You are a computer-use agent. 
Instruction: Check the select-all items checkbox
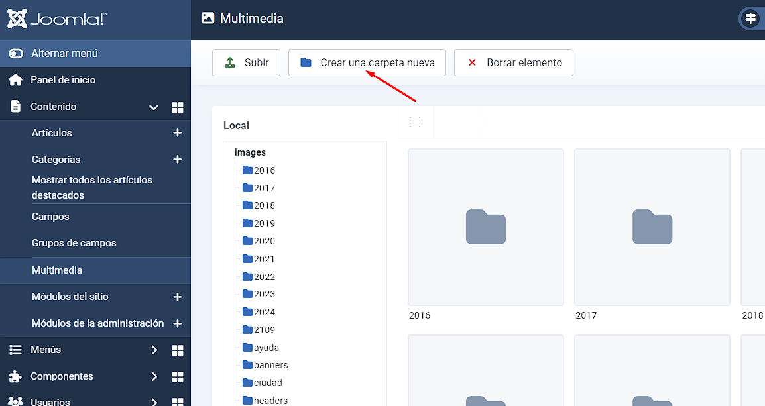pos(415,122)
